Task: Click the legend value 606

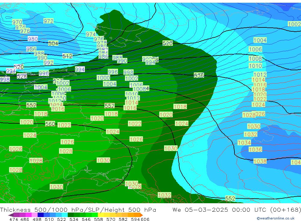Action: pos(145,219)
